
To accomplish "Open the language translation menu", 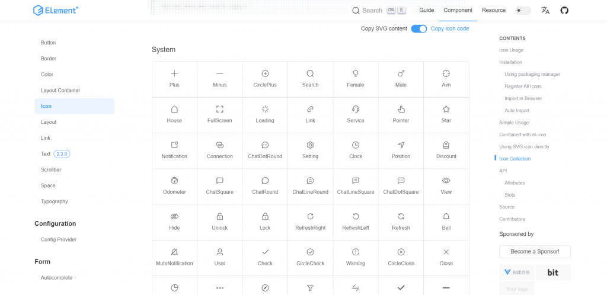I will (545, 11).
